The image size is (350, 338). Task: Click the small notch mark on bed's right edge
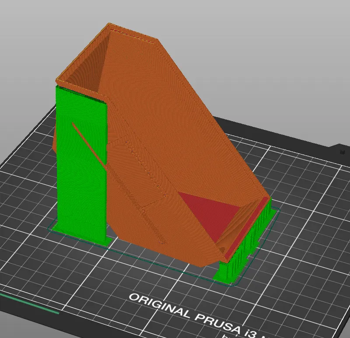[341, 152]
